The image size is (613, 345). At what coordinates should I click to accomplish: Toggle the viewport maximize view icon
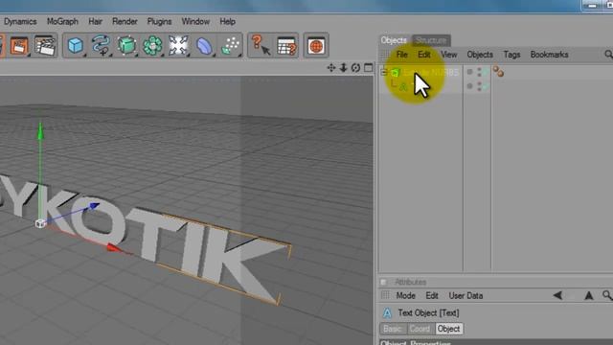point(368,68)
